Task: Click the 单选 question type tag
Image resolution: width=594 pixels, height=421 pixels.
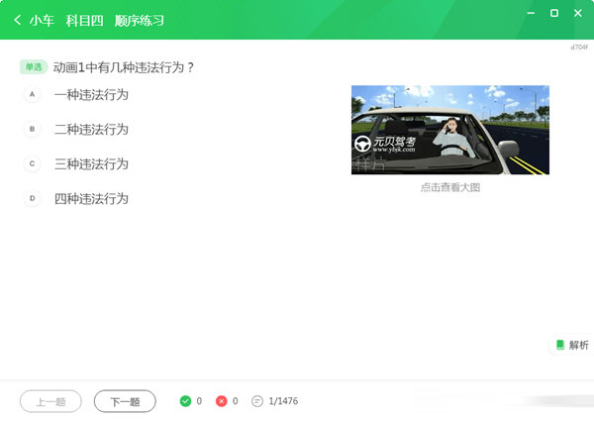Action: point(34,67)
